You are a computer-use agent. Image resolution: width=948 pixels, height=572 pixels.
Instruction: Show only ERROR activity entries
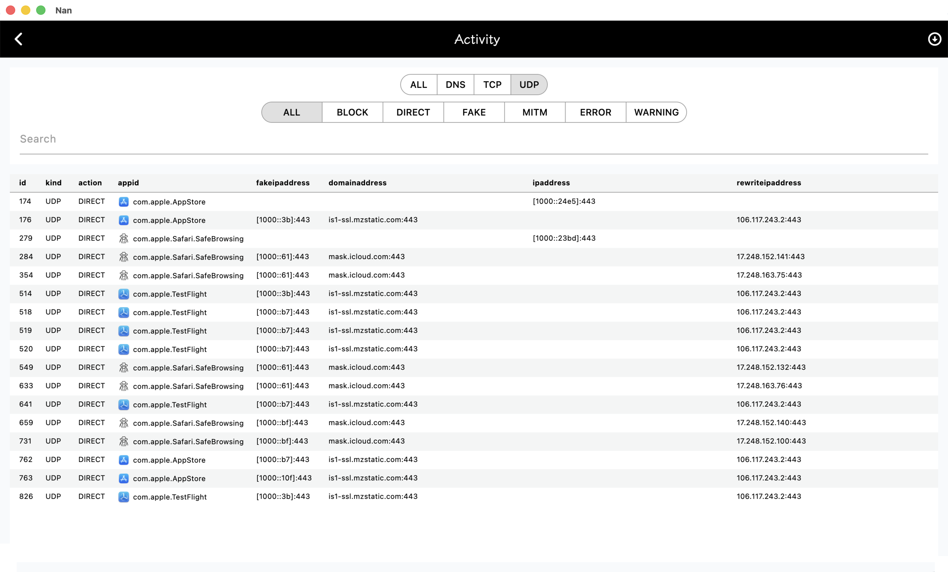click(x=595, y=112)
